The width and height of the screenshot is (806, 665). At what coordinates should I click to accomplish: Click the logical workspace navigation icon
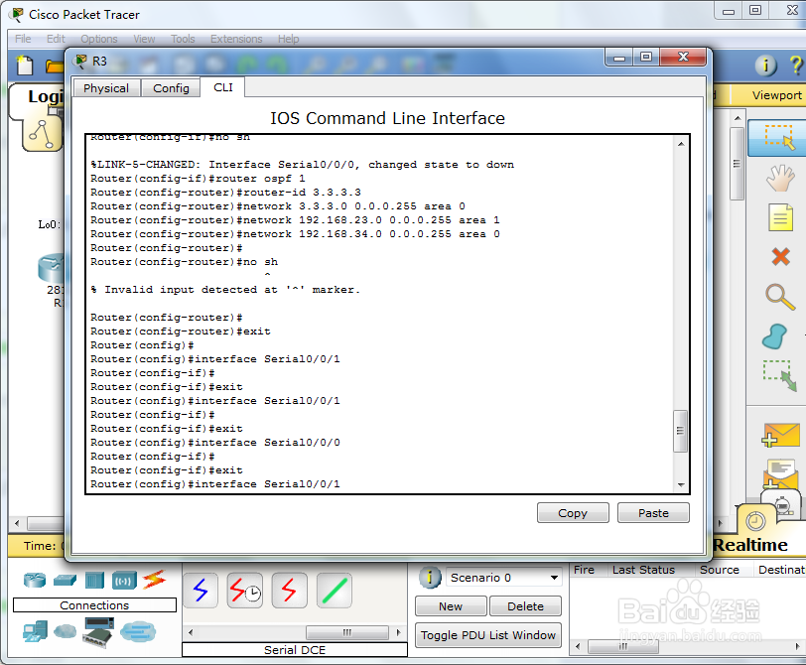coord(42,135)
